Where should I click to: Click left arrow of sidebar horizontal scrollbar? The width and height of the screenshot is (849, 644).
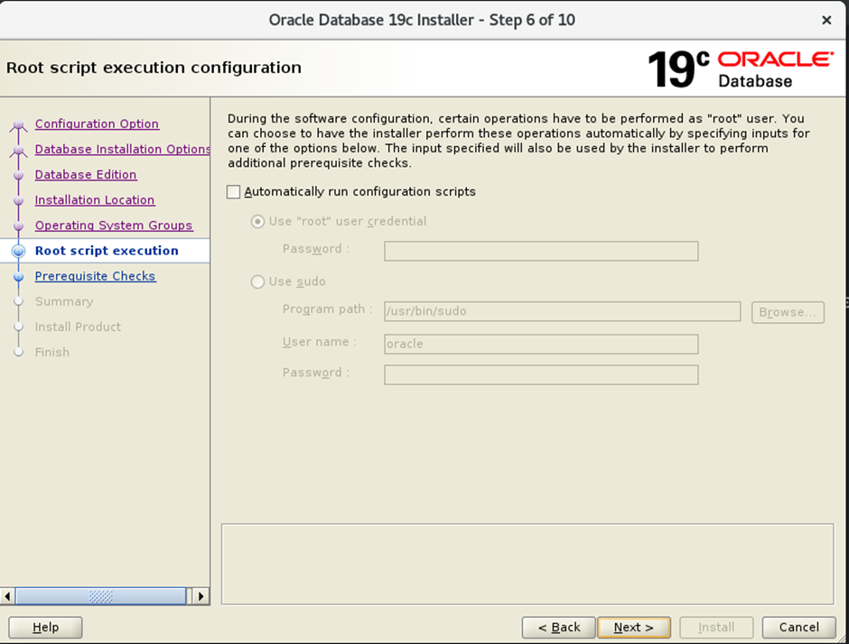click(7, 596)
